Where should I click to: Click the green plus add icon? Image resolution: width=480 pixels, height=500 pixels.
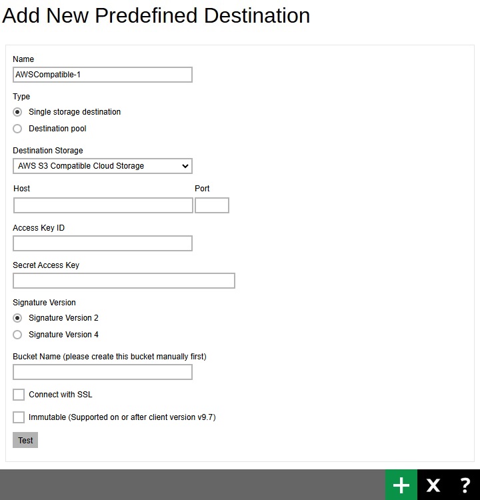click(401, 485)
